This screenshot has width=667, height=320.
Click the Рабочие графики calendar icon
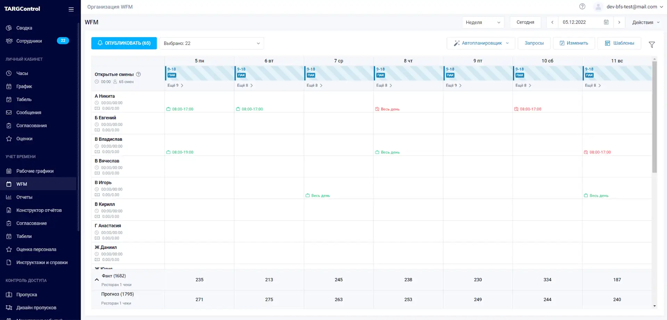point(9,171)
